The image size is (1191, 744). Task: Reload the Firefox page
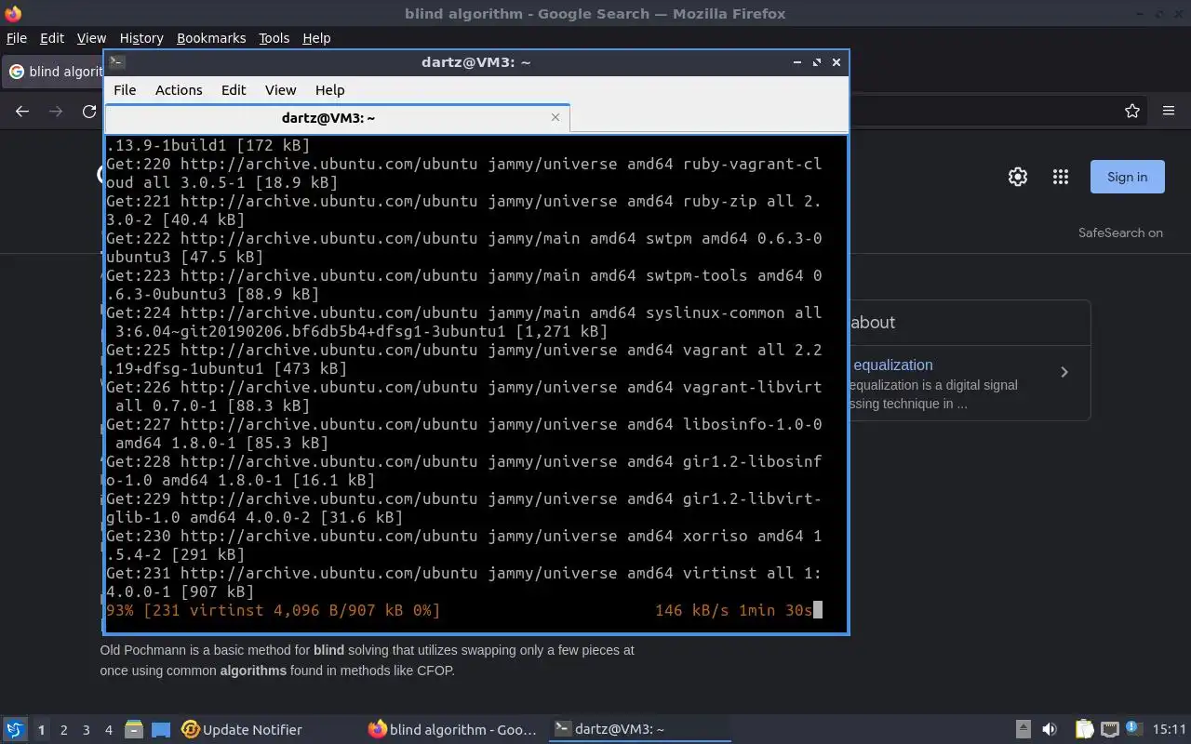point(89,112)
